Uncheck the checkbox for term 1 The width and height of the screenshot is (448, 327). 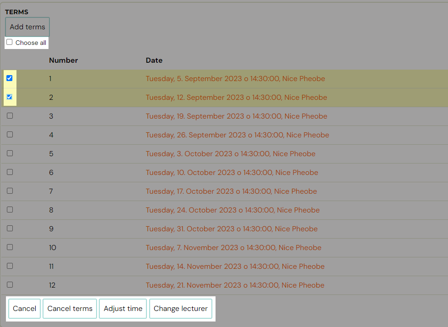click(x=10, y=78)
